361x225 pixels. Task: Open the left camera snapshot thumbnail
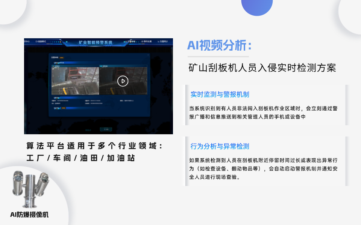point(75,81)
